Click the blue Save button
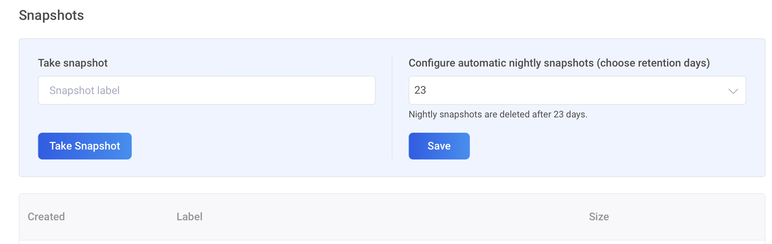This screenshot has width=772, height=244. pos(439,146)
